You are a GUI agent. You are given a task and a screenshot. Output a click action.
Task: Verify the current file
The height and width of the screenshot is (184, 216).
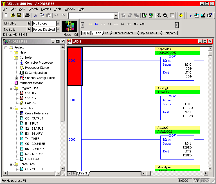tap(144, 15)
